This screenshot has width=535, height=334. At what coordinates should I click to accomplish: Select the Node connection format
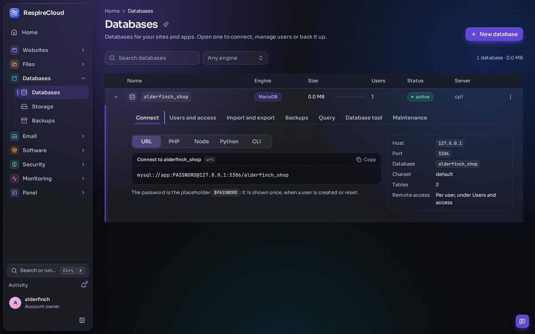[x=201, y=141]
